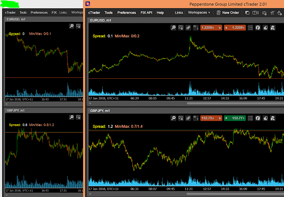
Task: Open zoom tool on back window GBPJPY chart
Action: pyautogui.click(x=71, y=117)
